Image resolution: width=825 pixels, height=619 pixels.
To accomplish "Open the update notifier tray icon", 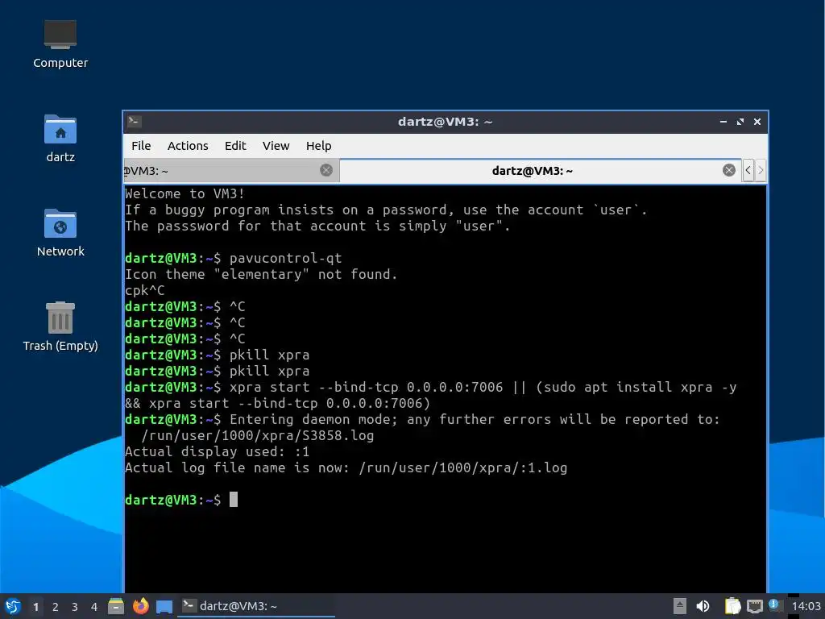I will 775,605.
